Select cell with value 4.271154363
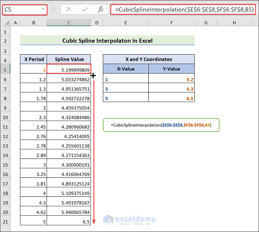The width and height of the screenshot is (259, 232). click(69, 154)
